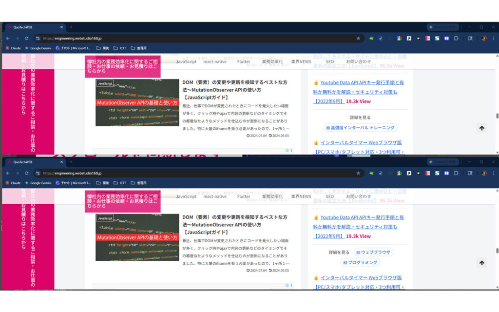Screen dimensions: 499x312
Task: Open the インターバルタイマー article link in the lower window
Action: tap(359, 282)
